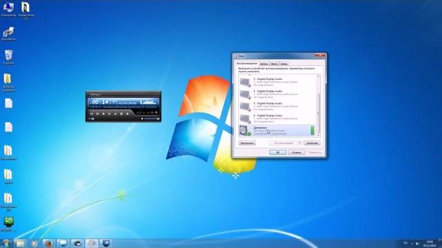Click the language indicator in system tray
This screenshot has height=248, width=442.
(x=405, y=243)
